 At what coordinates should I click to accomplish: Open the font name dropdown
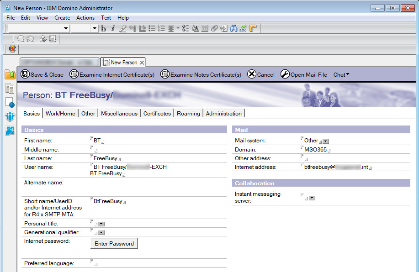pos(65,28)
